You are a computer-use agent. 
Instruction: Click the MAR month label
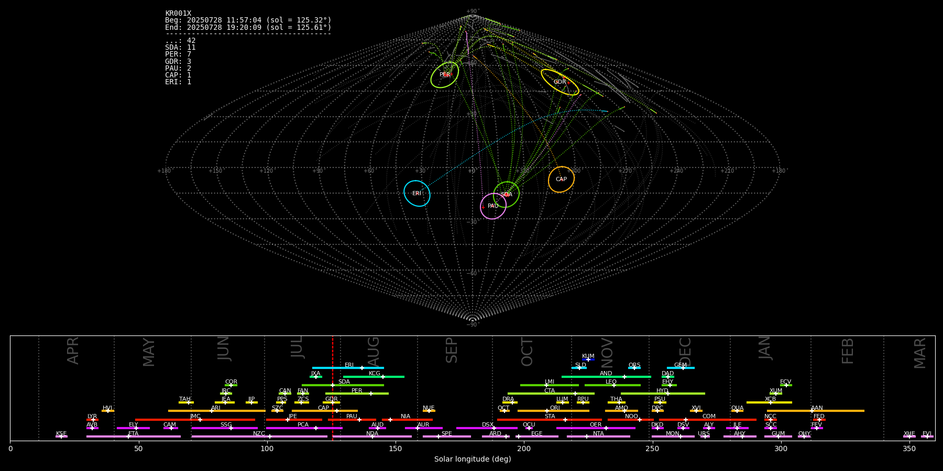click(920, 353)
